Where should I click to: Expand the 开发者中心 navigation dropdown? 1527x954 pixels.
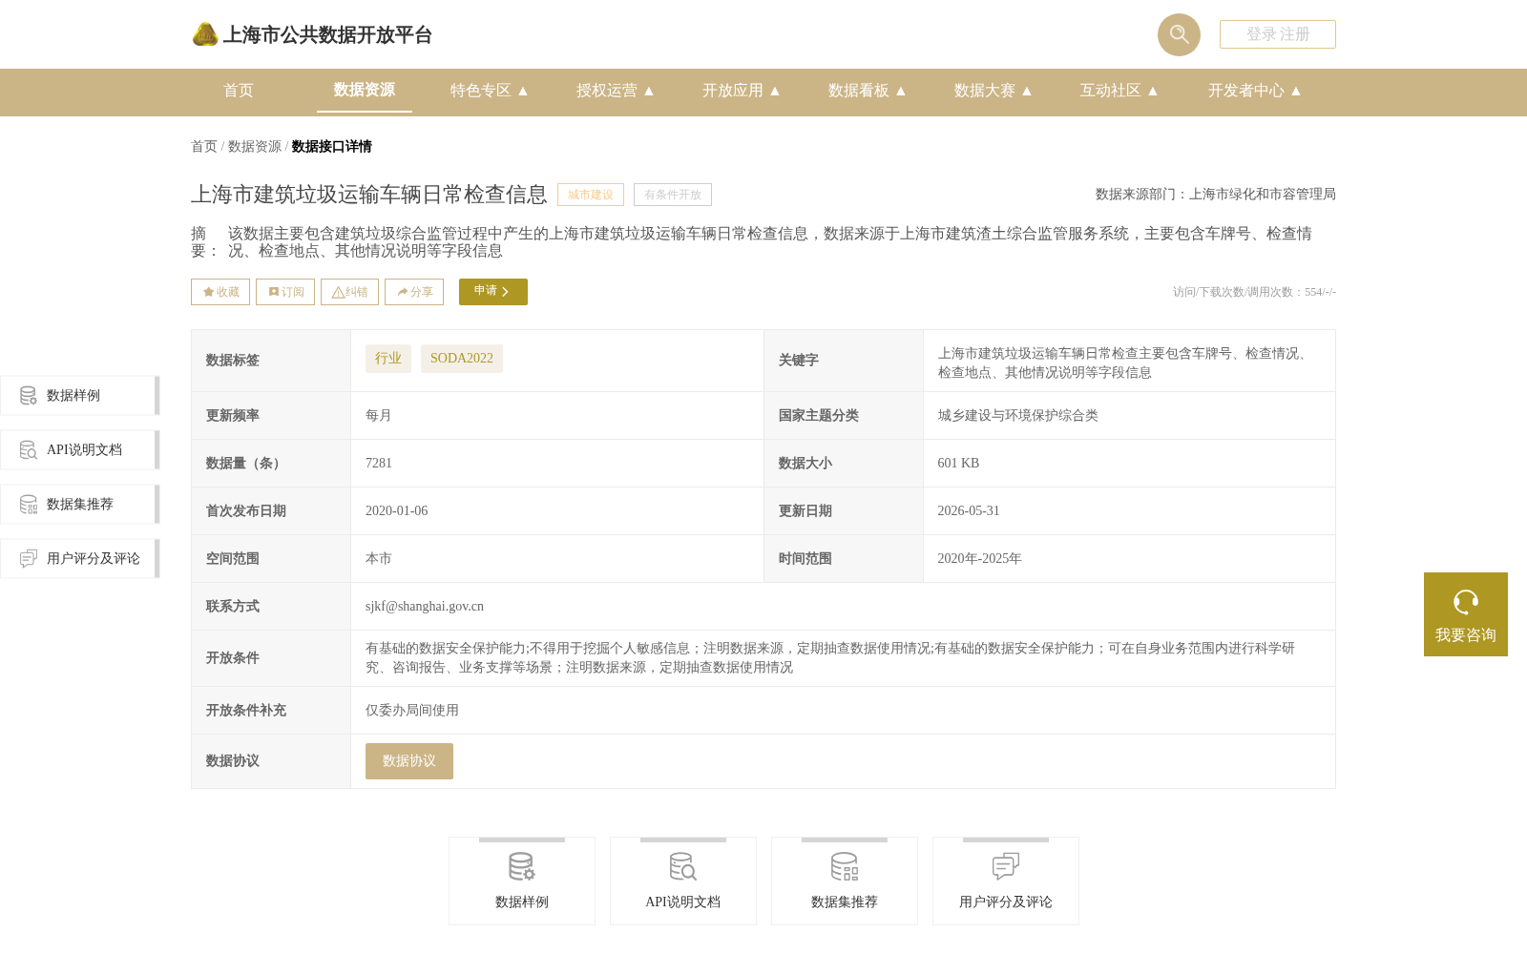(x=1255, y=91)
